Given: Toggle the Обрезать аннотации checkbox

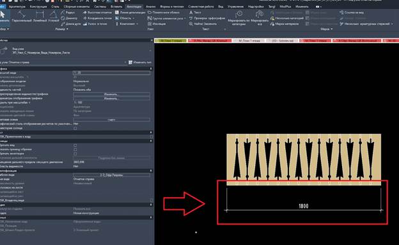Looking at the screenshot, I should point(75,154).
